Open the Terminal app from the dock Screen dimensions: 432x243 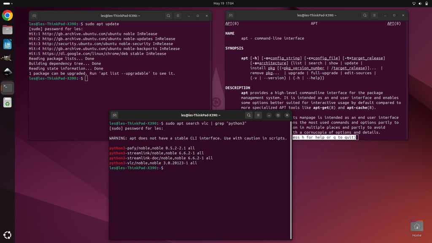[x=7, y=88]
